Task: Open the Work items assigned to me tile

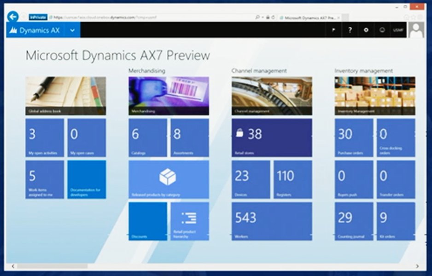Action: pyautogui.click(x=45, y=179)
